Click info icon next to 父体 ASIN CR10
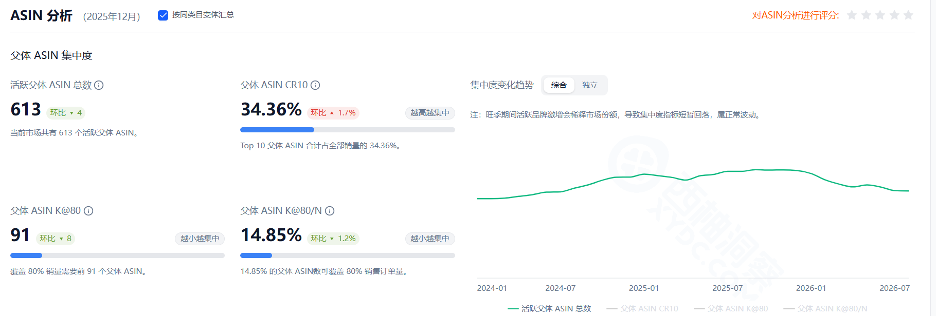 315,85
